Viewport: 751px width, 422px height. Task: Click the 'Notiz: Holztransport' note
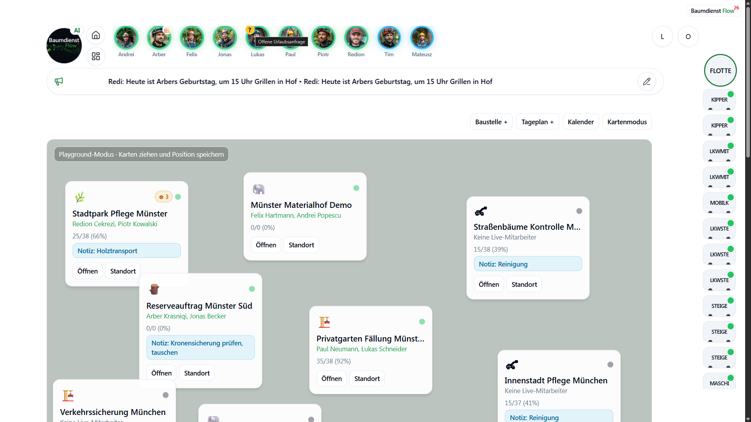pos(127,251)
